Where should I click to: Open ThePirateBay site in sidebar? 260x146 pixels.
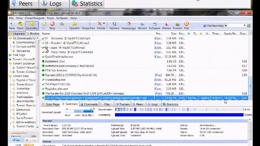click(24, 97)
